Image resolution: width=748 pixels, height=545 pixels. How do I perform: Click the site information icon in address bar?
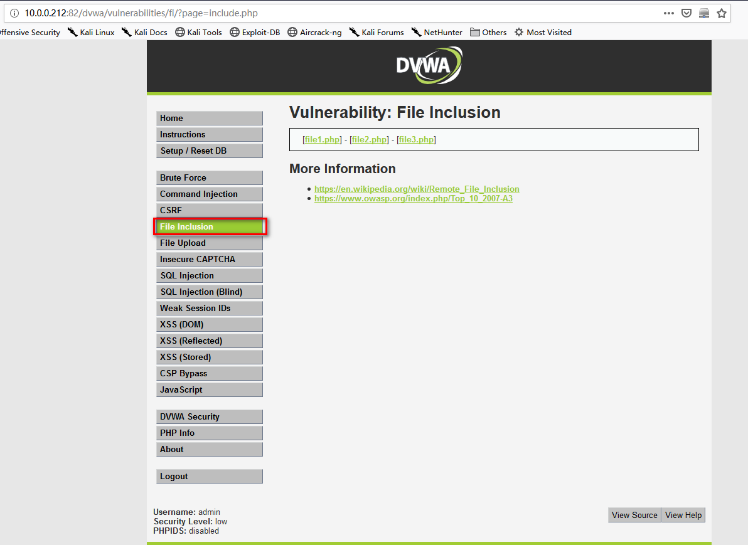coord(14,13)
